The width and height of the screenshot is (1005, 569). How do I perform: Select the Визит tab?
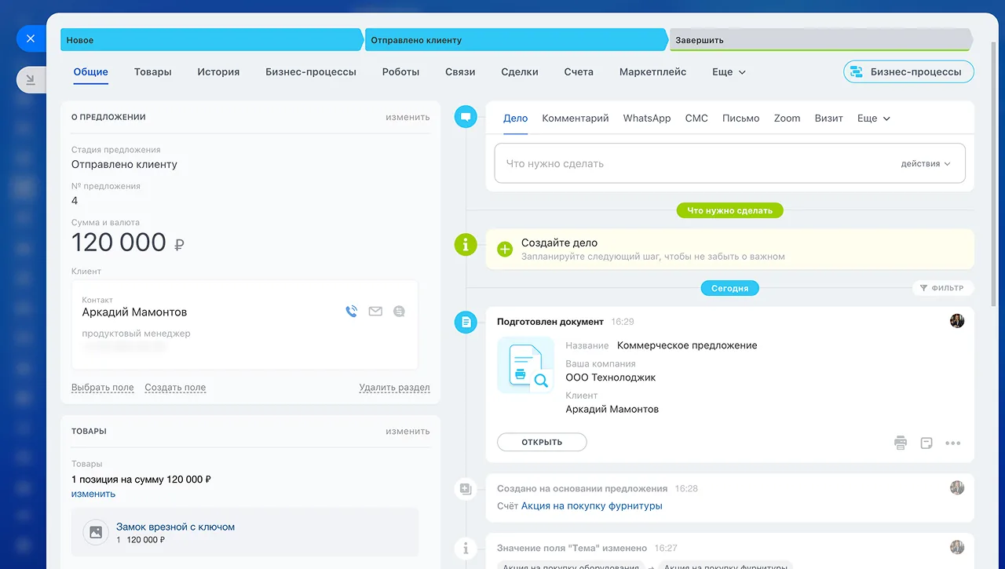pyautogui.click(x=829, y=119)
